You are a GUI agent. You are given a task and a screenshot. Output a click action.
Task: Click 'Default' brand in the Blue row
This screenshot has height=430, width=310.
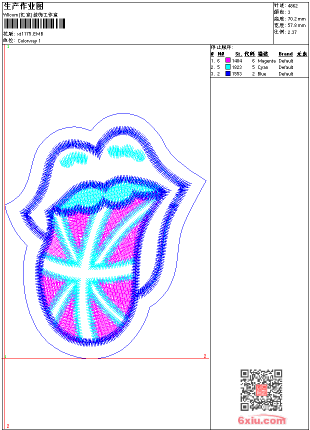point(286,74)
